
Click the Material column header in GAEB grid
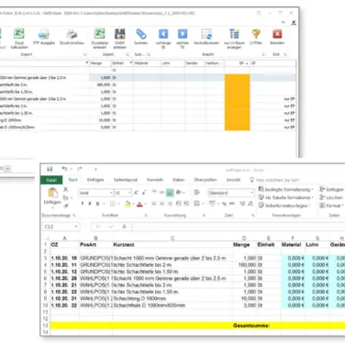point(147,63)
